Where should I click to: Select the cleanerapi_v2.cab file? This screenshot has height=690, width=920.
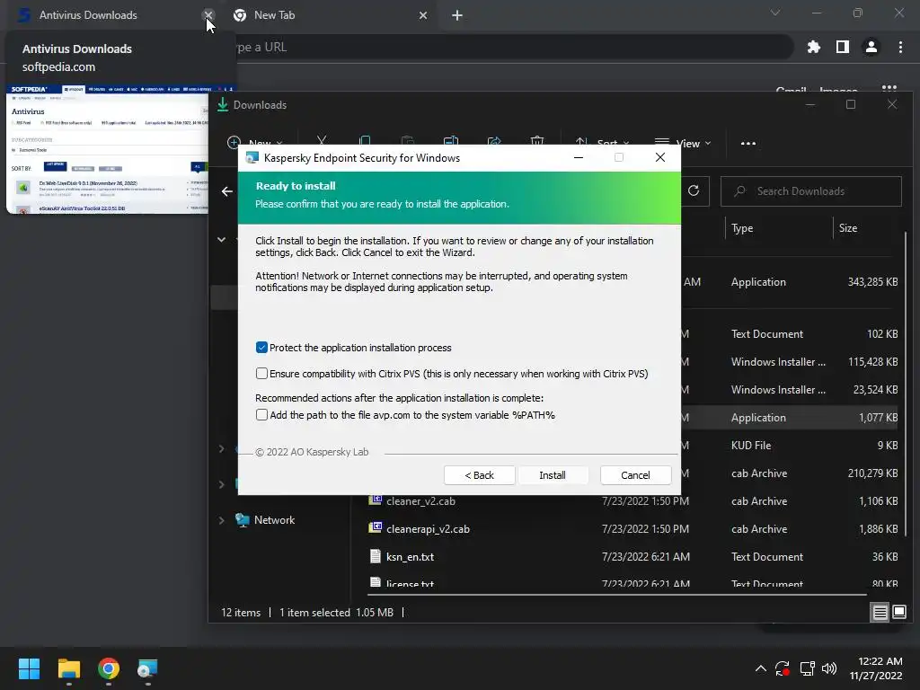coord(428,528)
